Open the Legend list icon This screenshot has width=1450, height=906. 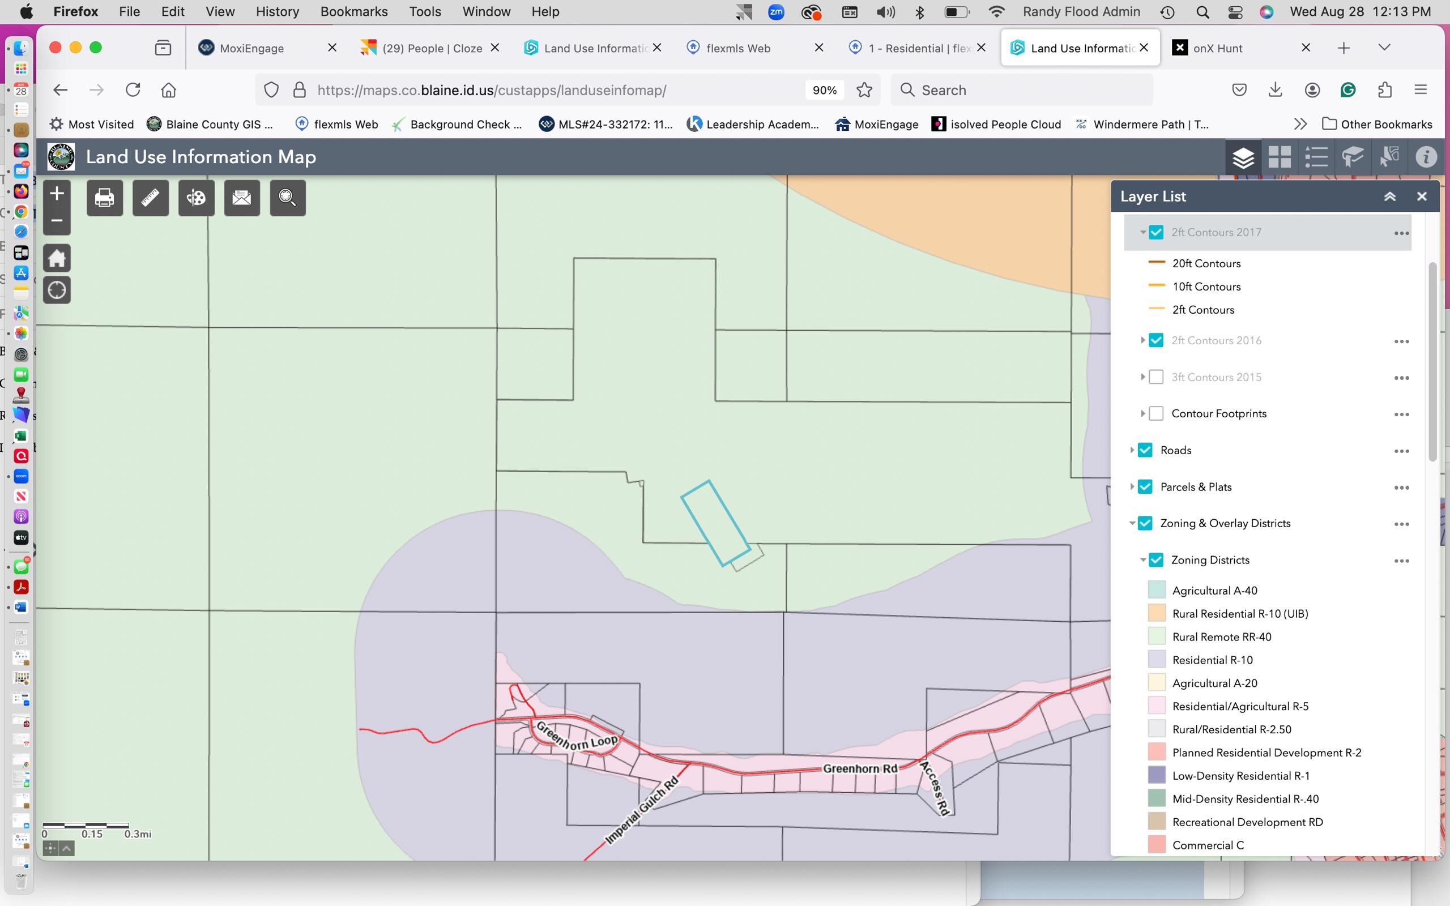pyautogui.click(x=1316, y=157)
